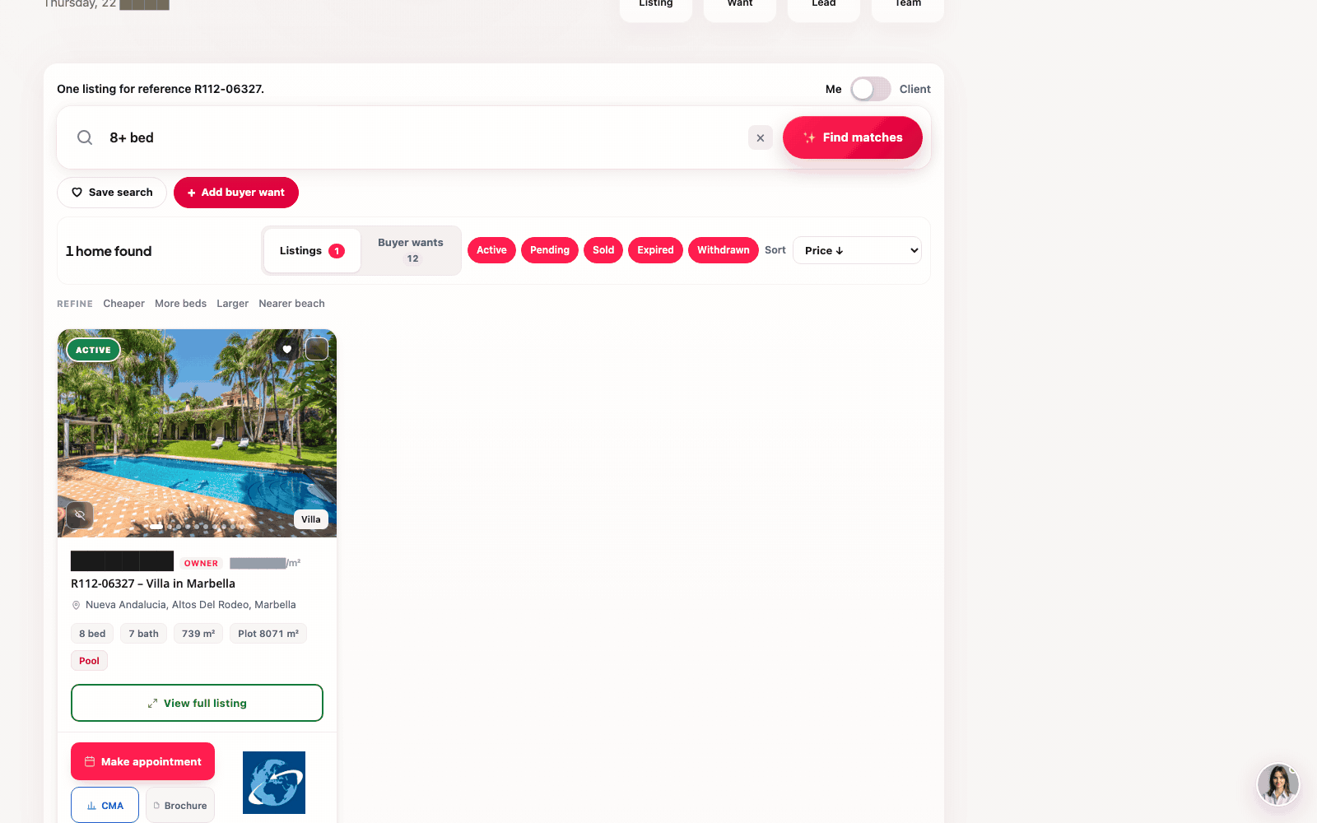Clear the search with the X button
Image resolution: width=1317 pixels, height=823 pixels.
click(761, 137)
